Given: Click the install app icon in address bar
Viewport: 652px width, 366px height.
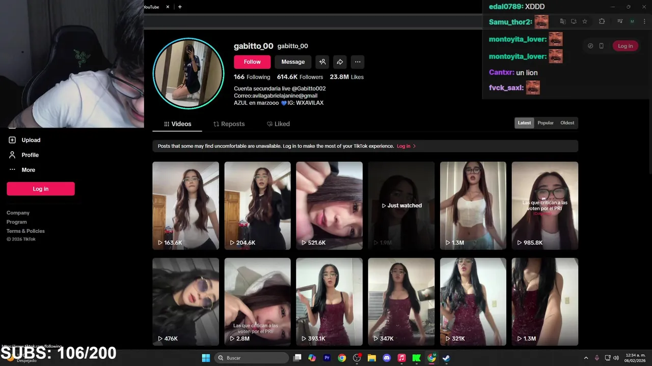Looking at the screenshot, I should pyautogui.click(x=574, y=21).
